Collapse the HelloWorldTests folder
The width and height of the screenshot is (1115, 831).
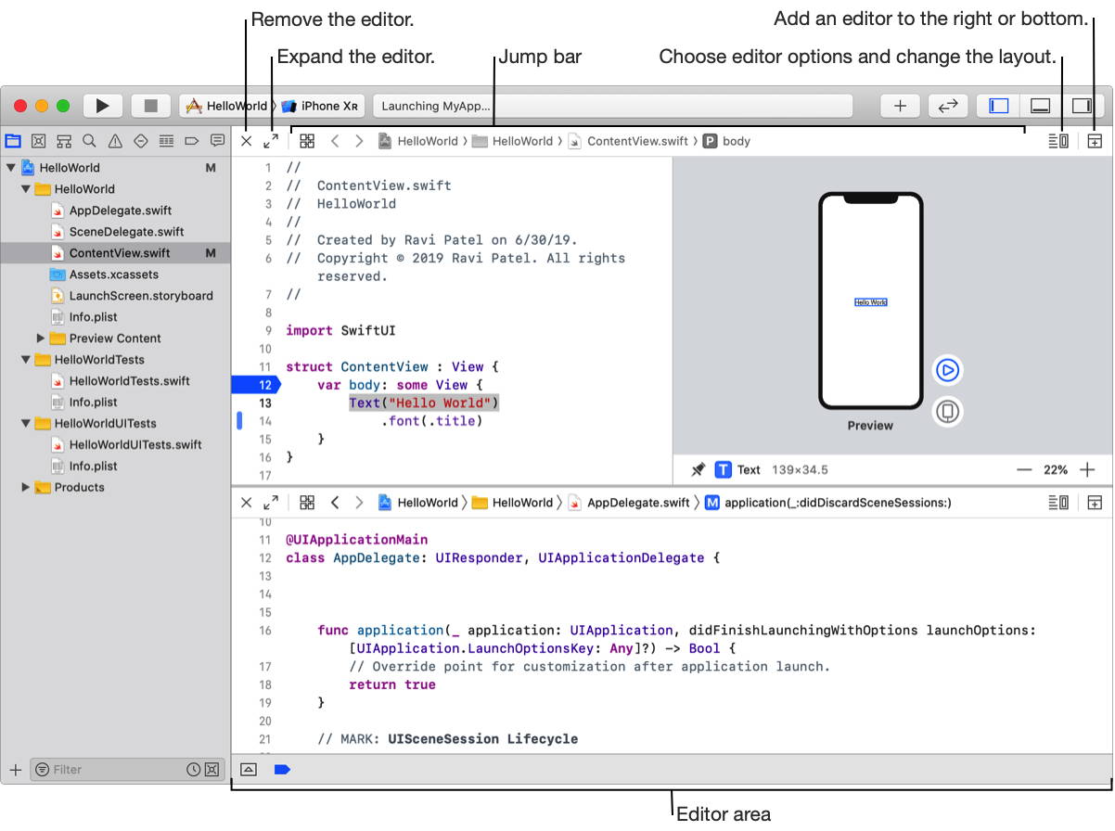click(26, 360)
